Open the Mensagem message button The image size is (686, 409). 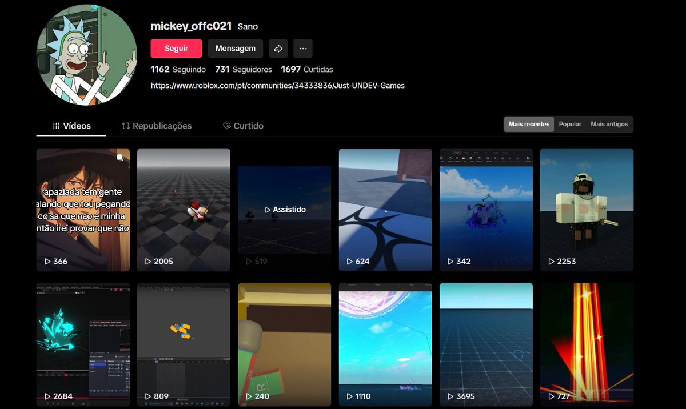(x=235, y=49)
